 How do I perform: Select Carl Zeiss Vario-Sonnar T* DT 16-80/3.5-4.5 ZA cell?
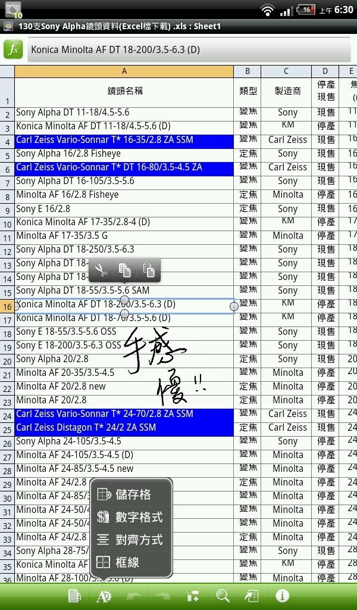(124, 168)
